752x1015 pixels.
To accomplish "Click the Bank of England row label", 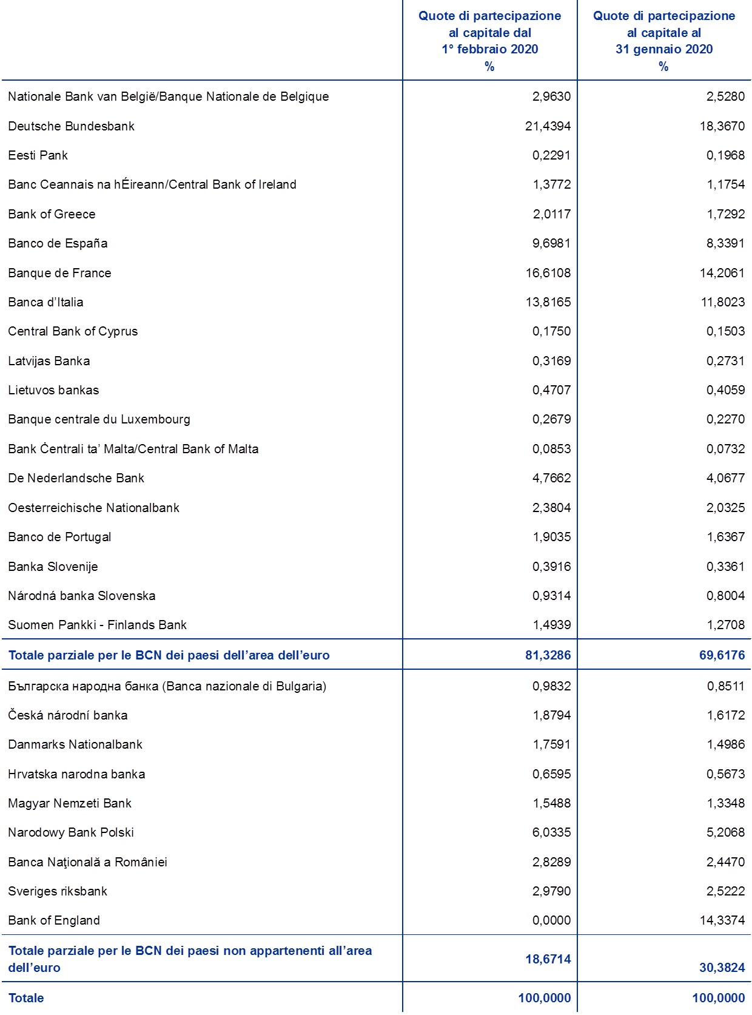I will pyautogui.click(x=53, y=920).
